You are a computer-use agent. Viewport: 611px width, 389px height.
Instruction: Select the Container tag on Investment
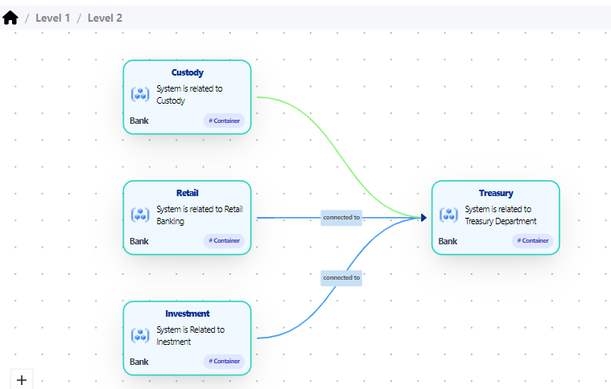point(224,361)
